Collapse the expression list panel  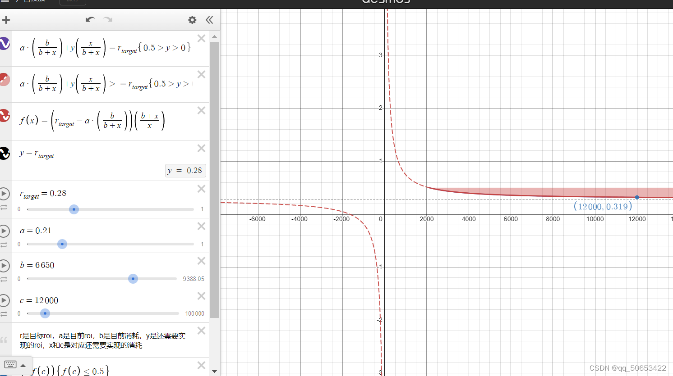pyautogui.click(x=209, y=20)
